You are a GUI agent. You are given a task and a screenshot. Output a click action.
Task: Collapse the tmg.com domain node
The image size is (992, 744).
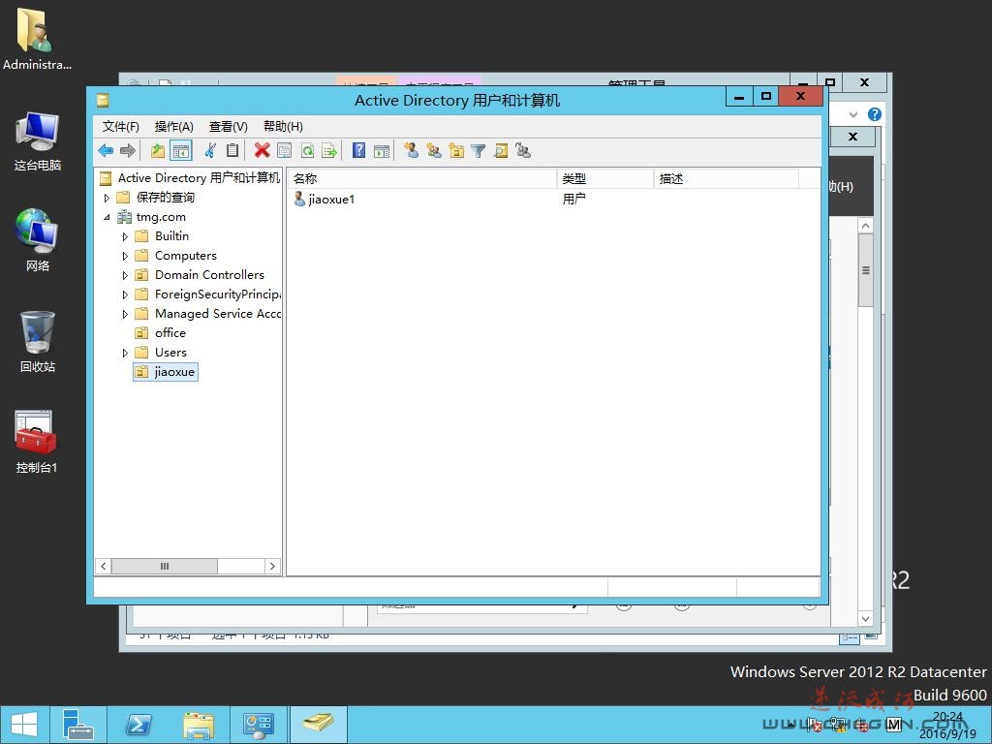(x=107, y=217)
